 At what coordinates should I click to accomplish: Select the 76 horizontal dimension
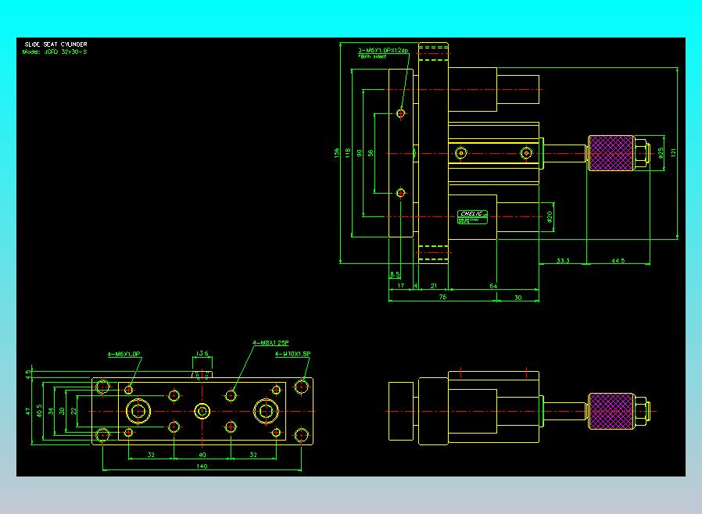(442, 297)
